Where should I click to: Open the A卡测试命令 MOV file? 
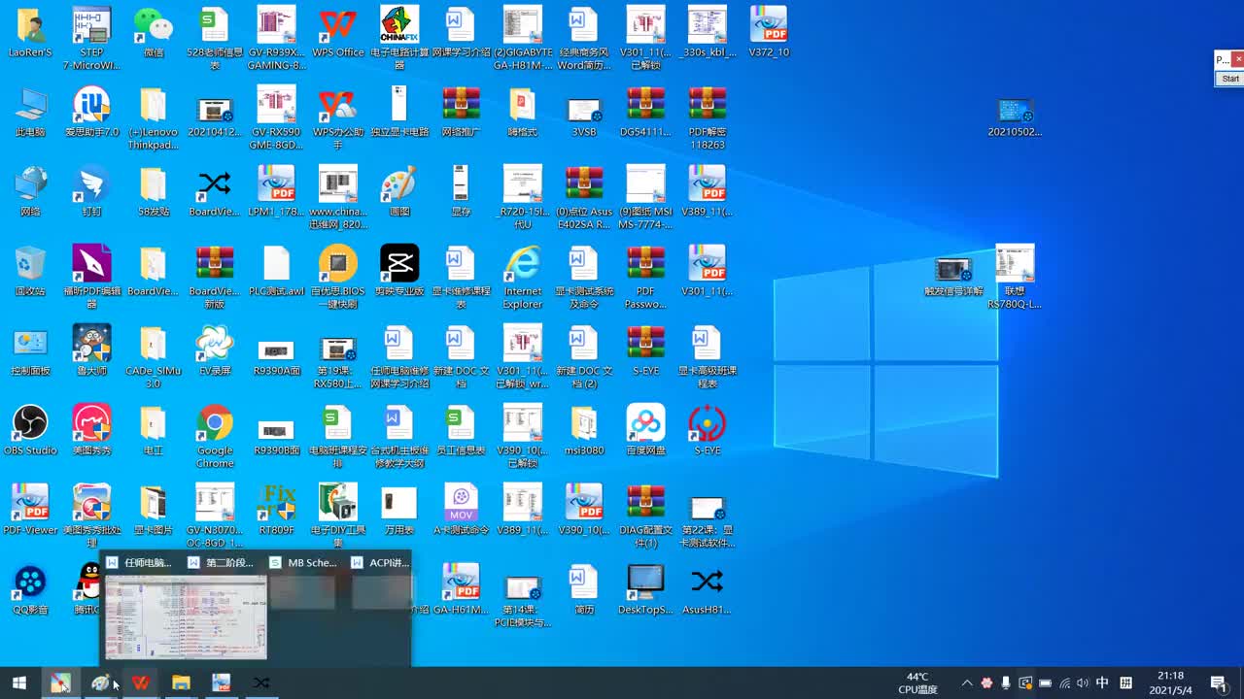pyautogui.click(x=461, y=511)
